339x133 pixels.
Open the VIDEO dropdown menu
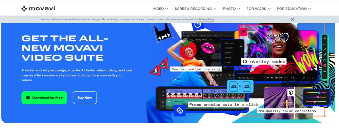pyautogui.click(x=160, y=9)
